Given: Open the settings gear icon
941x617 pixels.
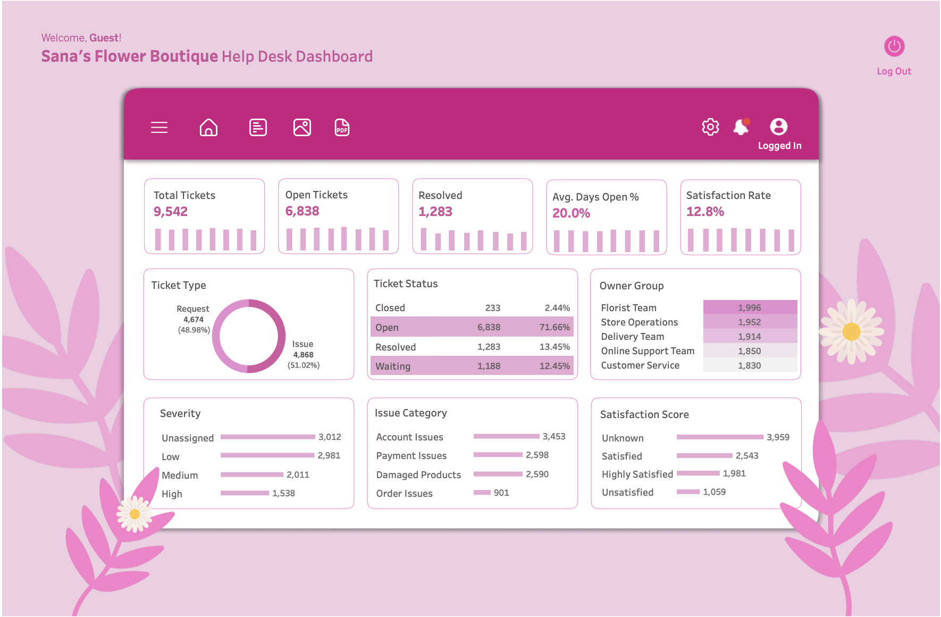Looking at the screenshot, I should point(710,127).
